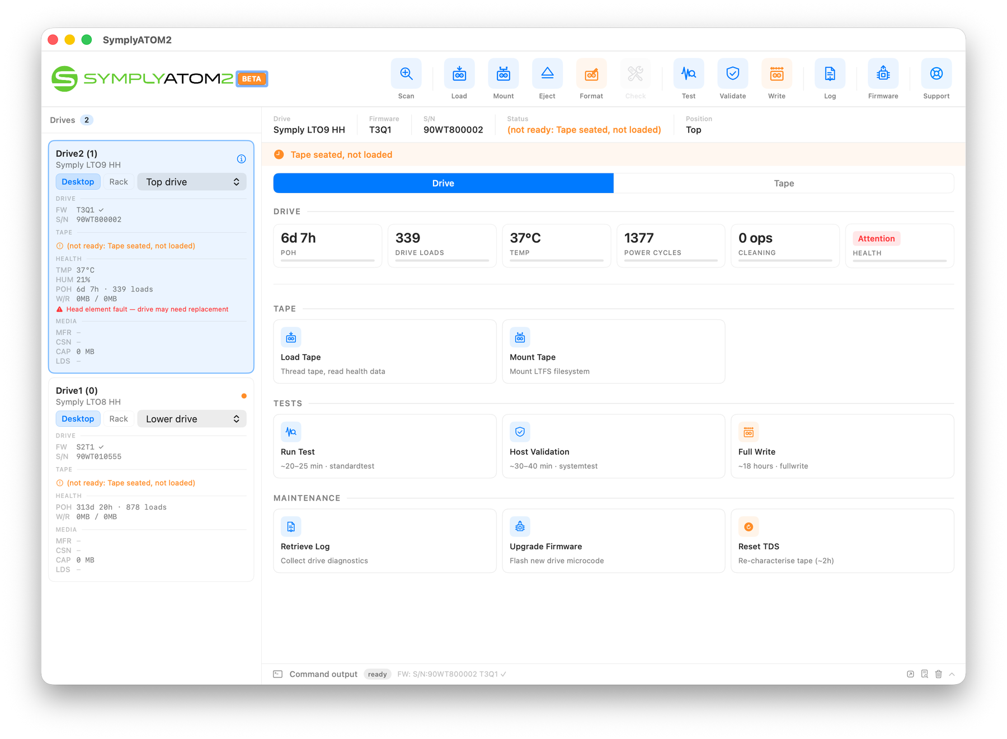This screenshot has width=1007, height=739.
Task: Click the Reset TDS orange icon
Action: pos(749,526)
